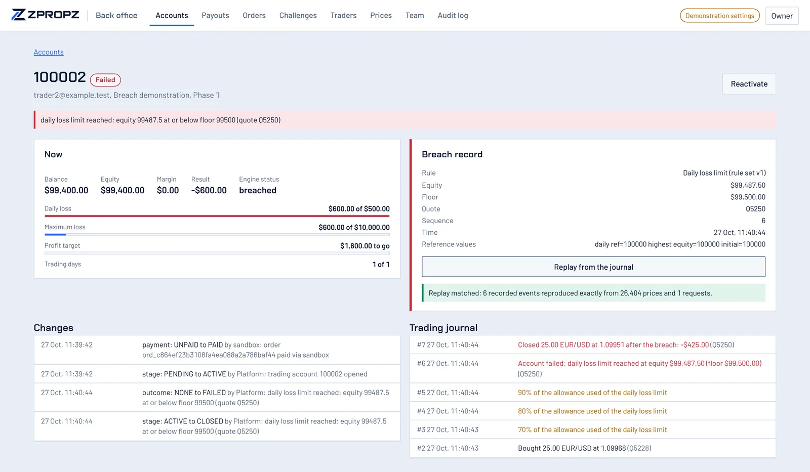Go to the Team tab
Screen dimensions: 810x472
coord(415,16)
